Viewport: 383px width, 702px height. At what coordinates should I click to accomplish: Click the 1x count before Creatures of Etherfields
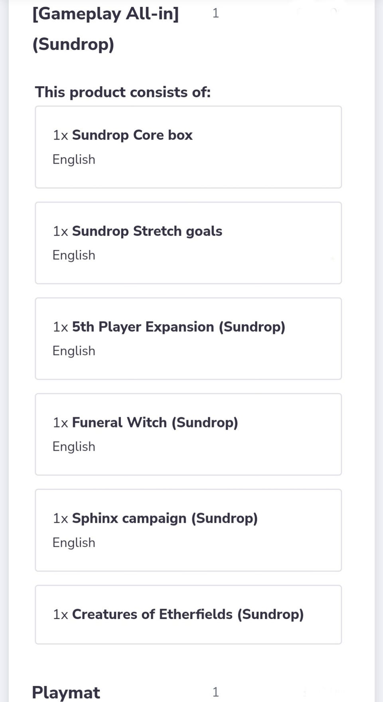60,614
